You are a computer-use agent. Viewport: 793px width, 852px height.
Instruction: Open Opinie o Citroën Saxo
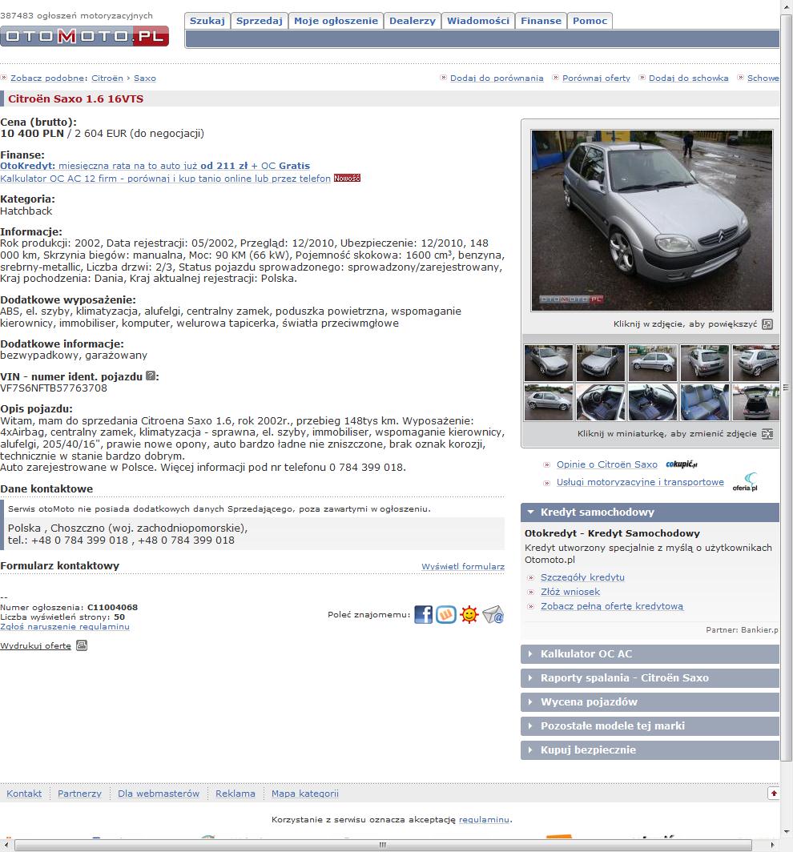607,464
